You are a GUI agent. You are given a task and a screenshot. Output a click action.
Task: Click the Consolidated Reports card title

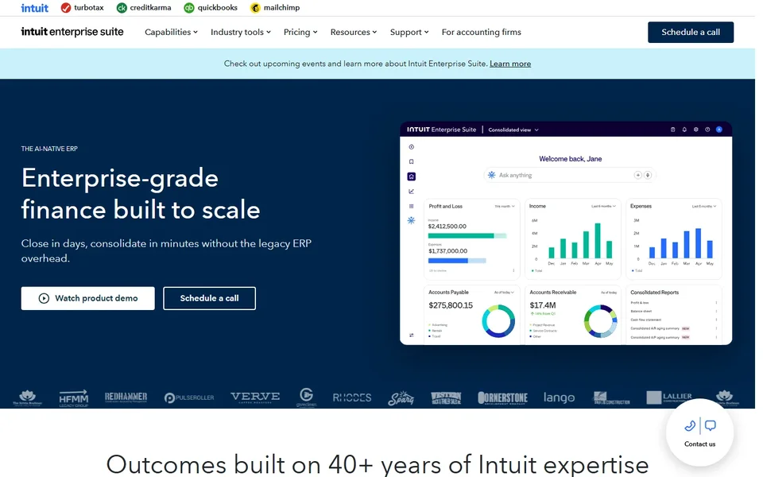pyautogui.click(x=654, y=293)
